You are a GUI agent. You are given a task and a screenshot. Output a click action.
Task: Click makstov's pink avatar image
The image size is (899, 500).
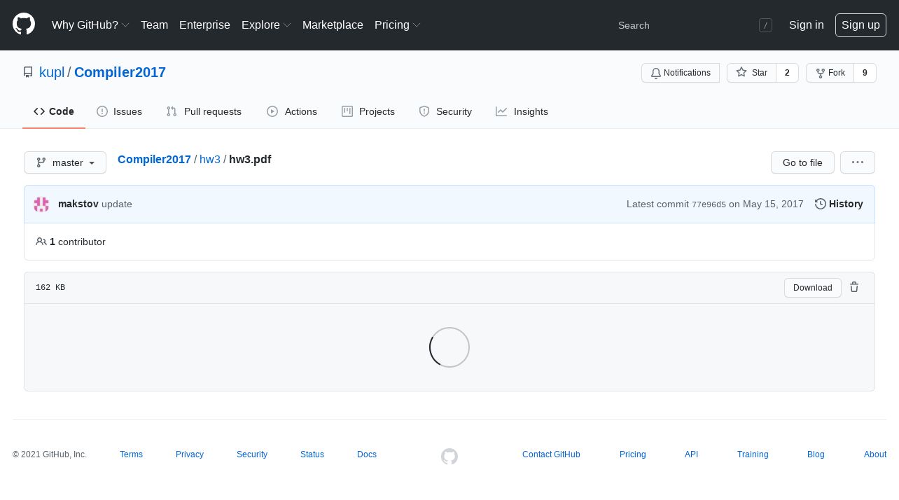click(41, 204)
